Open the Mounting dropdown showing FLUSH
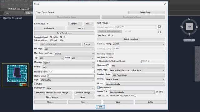The image size is (200, 112). point(69,63)
